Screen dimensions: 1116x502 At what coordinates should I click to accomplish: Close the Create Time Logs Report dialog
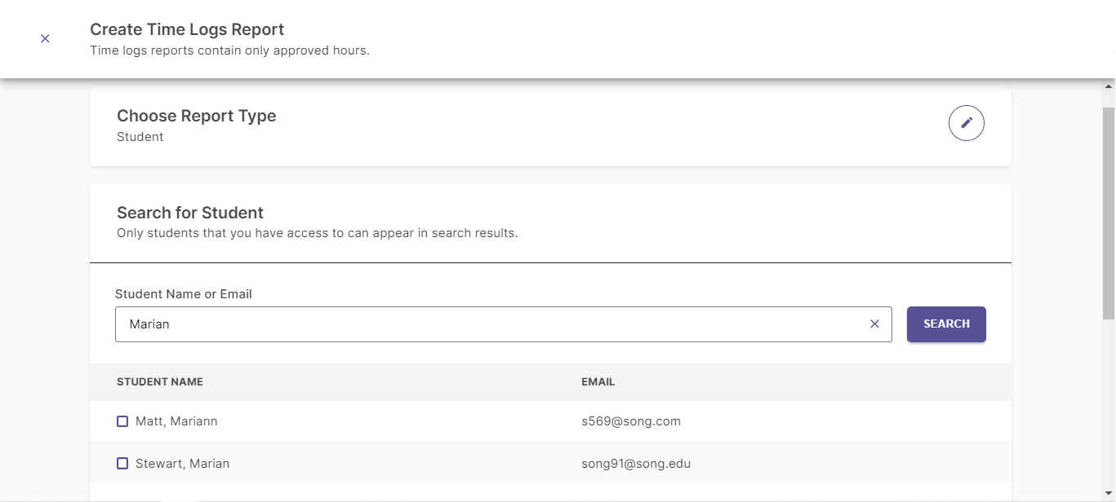[45, 39]
